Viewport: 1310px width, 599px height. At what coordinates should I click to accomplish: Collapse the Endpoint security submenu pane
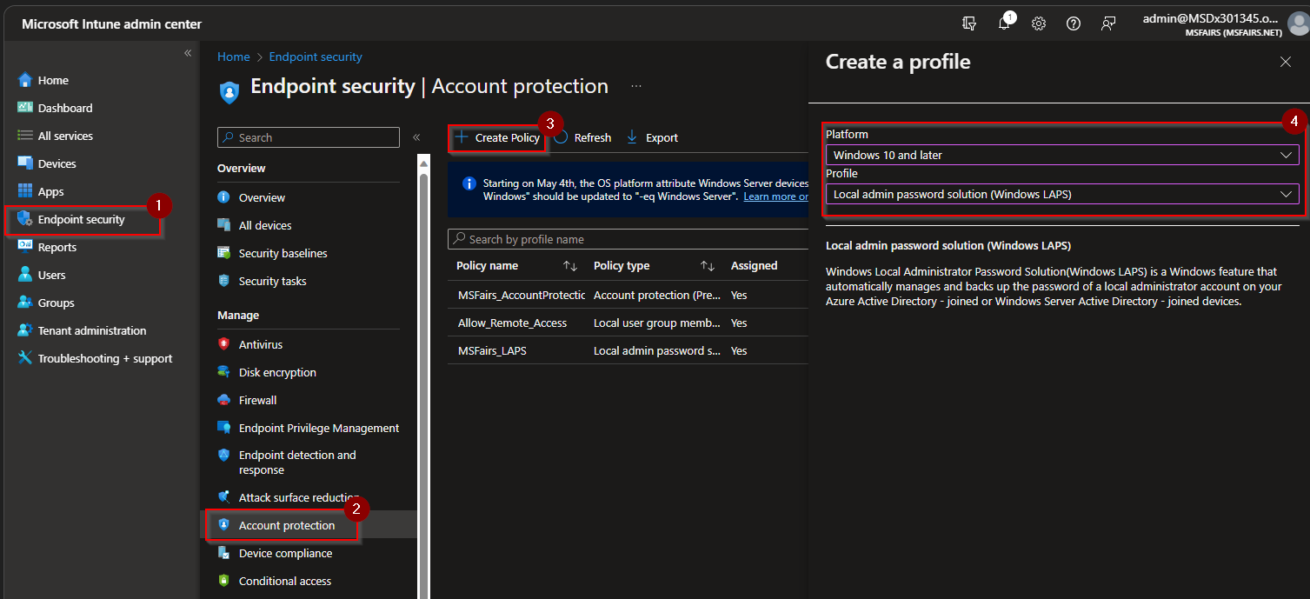pos(416,137)
